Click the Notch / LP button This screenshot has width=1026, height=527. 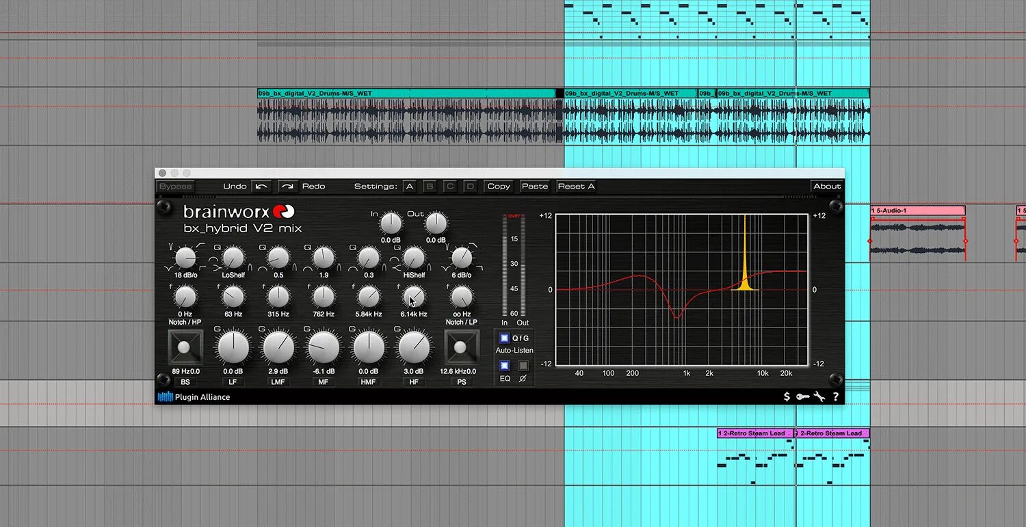pos(462,322)
